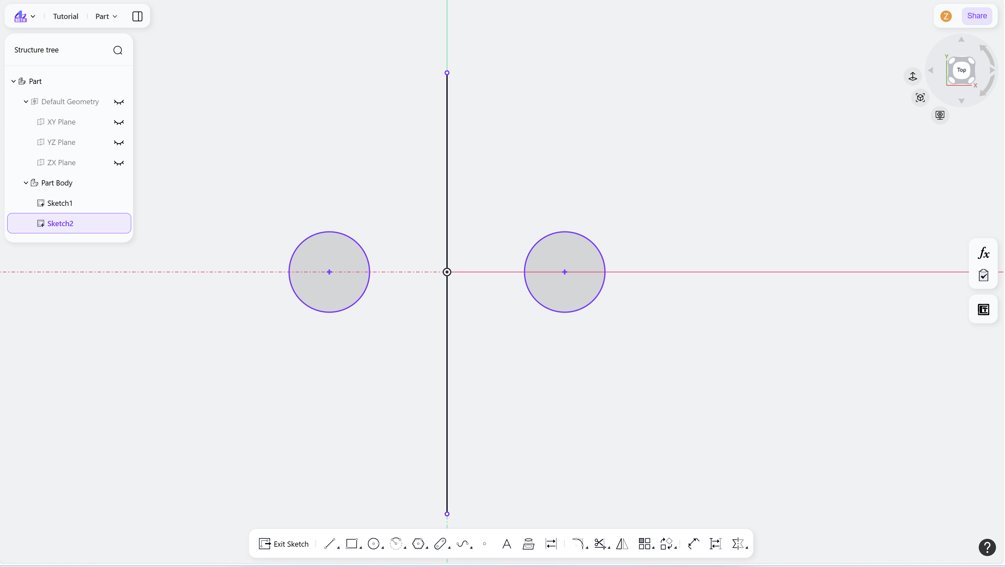Viewport: 1005px width, 567px height.
Task: Select the Spline curve tool
Action: tap(462, 544)
